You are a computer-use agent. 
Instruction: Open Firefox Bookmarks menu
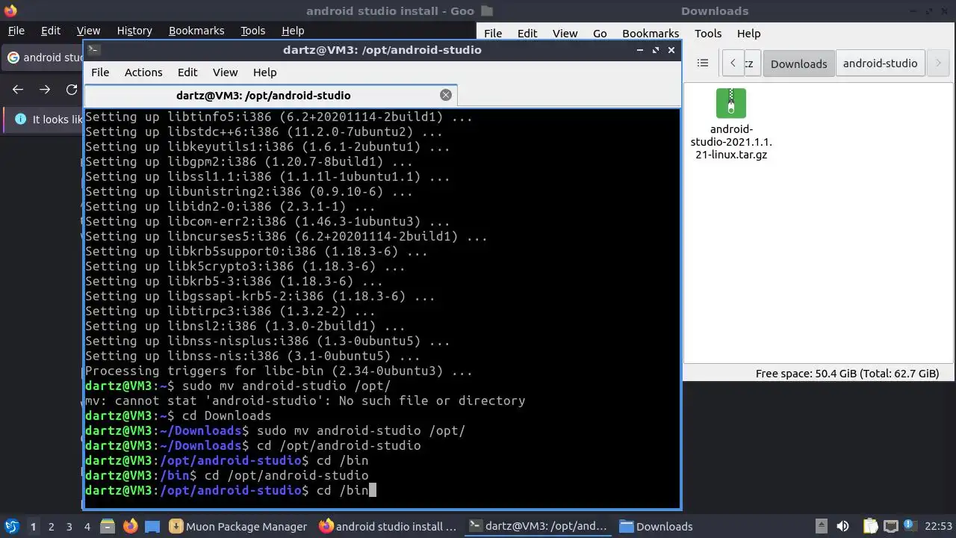[196, 31]
